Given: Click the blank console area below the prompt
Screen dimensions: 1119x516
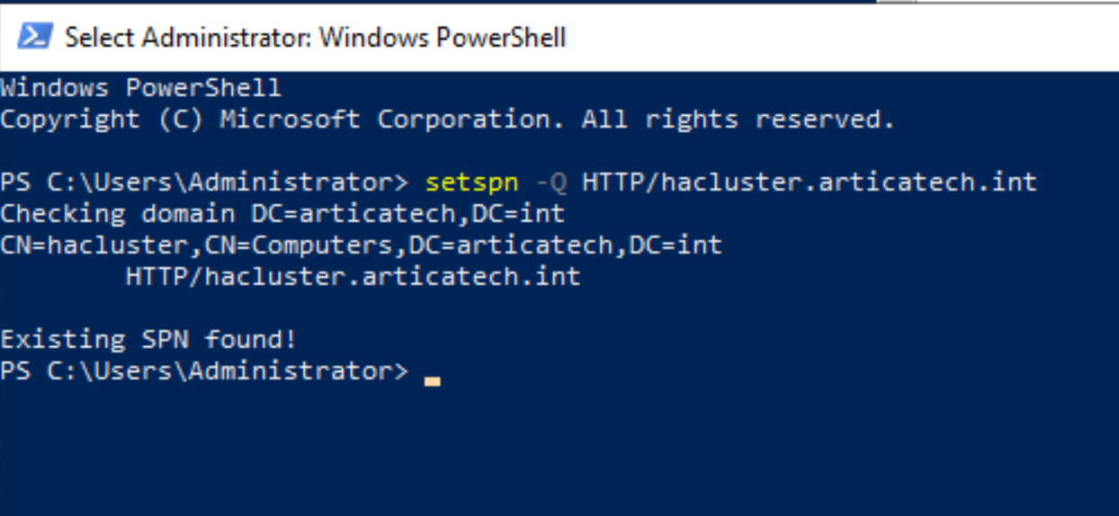Looking at the screenshot, I should tap(558, 449).
